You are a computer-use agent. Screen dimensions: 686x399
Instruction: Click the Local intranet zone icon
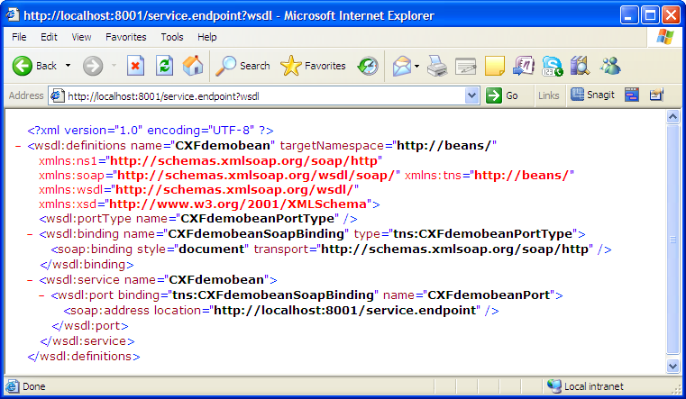tap(553, 386)
